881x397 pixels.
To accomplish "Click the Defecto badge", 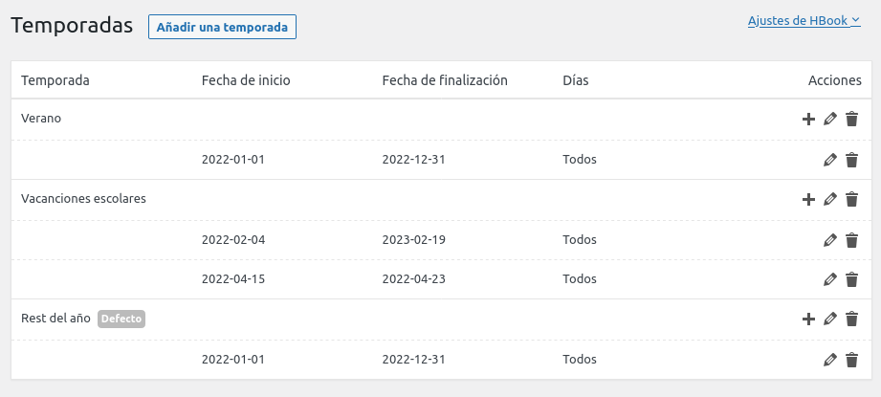I will [x=121, y=319].
